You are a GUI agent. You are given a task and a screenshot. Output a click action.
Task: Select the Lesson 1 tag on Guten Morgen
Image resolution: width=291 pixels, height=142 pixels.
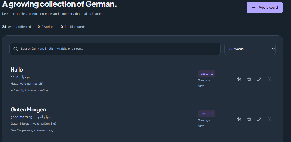[x=207, y=114]
